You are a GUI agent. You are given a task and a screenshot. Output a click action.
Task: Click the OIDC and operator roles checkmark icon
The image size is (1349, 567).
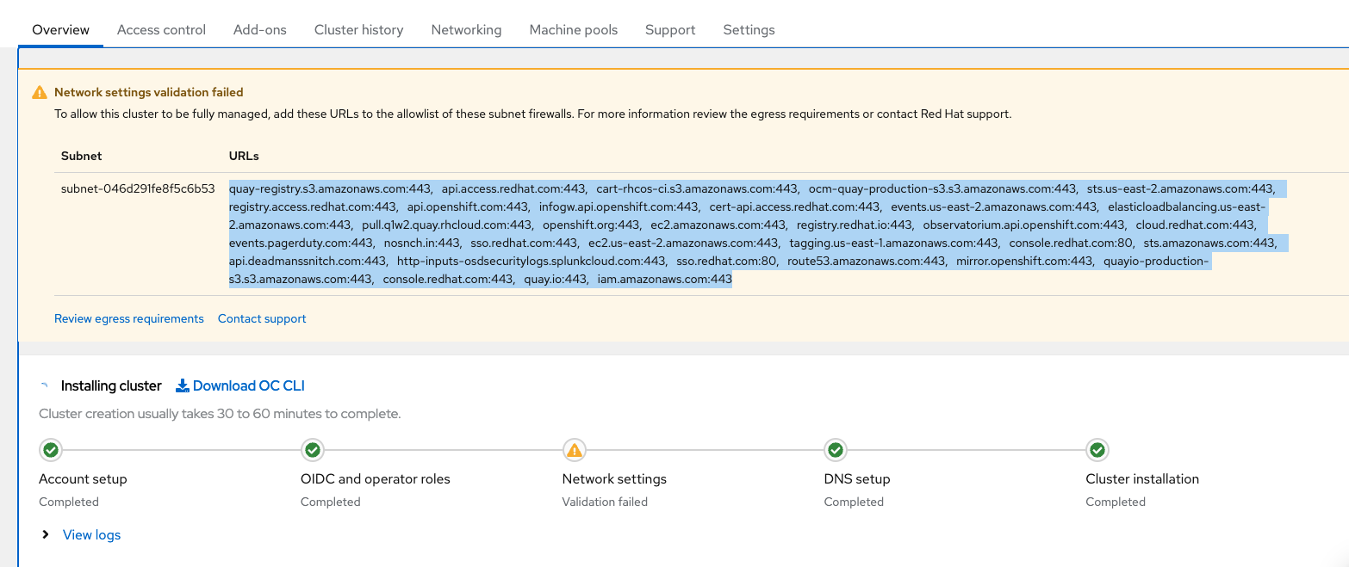coord(313,450)
